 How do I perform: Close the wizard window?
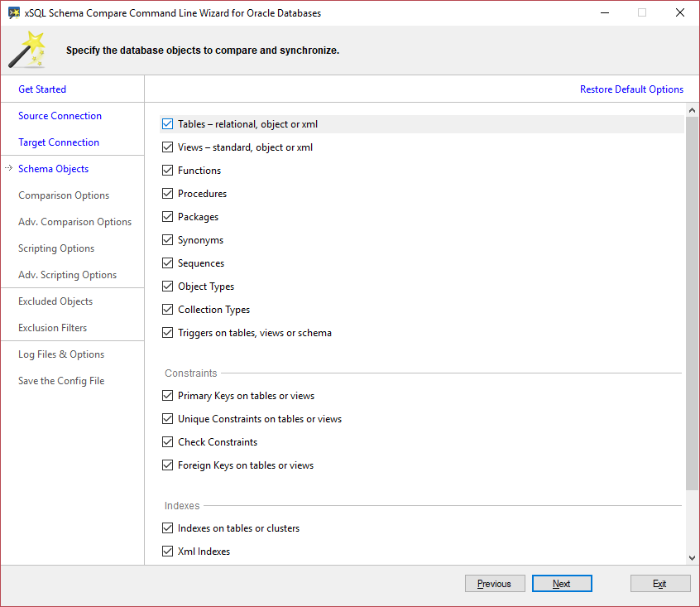pos(679,12)
